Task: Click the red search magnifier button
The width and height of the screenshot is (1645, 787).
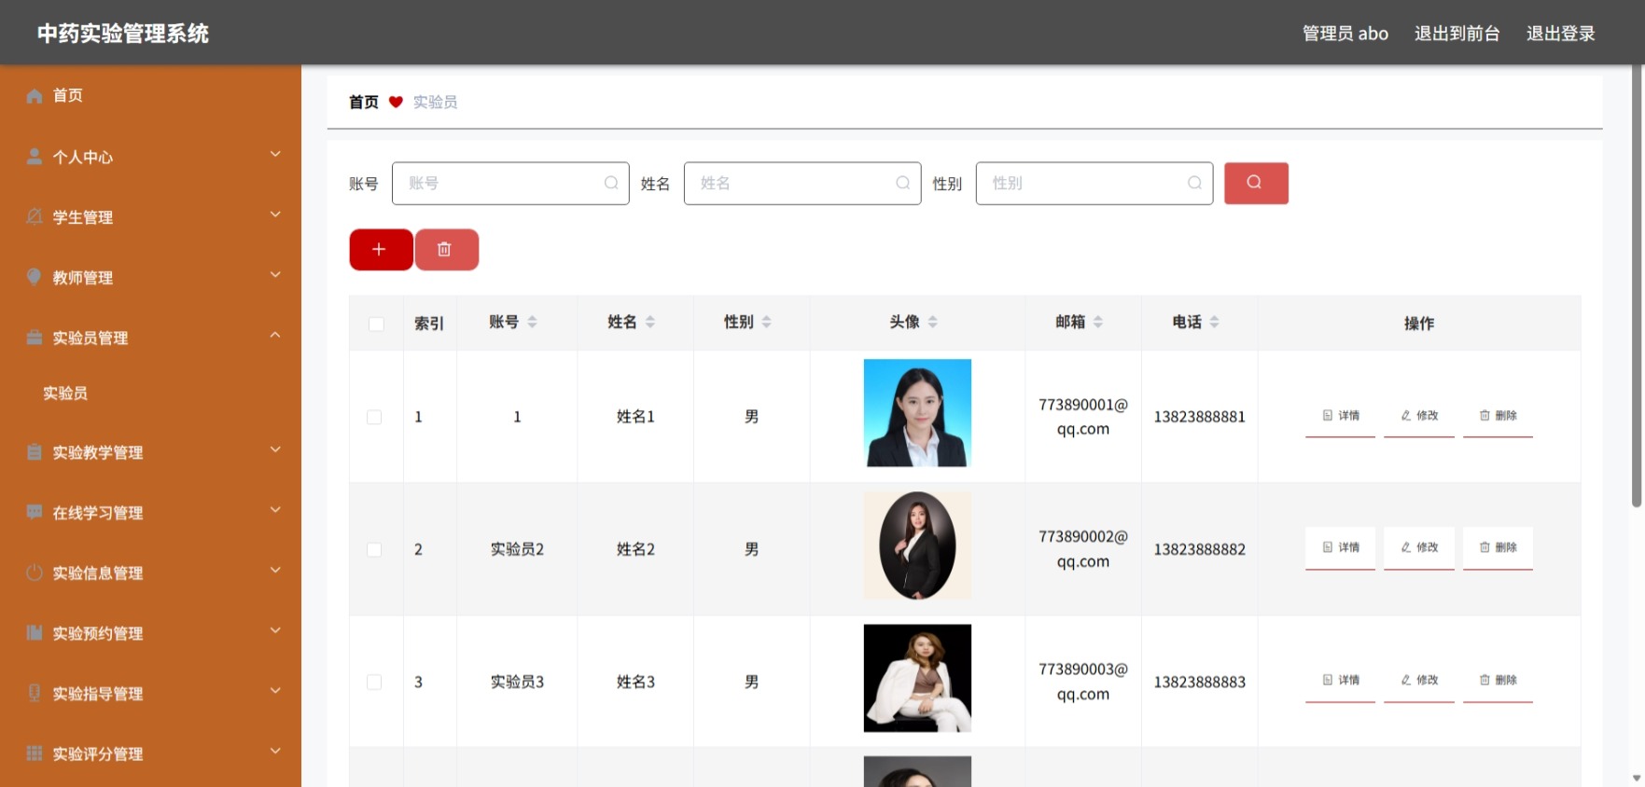Action: [x=1256, y=183]
